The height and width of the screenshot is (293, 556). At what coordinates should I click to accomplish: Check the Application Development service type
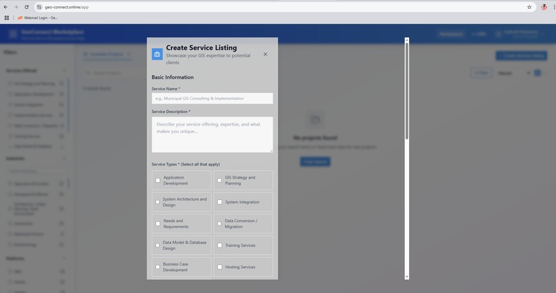click(x=158, y=181)
